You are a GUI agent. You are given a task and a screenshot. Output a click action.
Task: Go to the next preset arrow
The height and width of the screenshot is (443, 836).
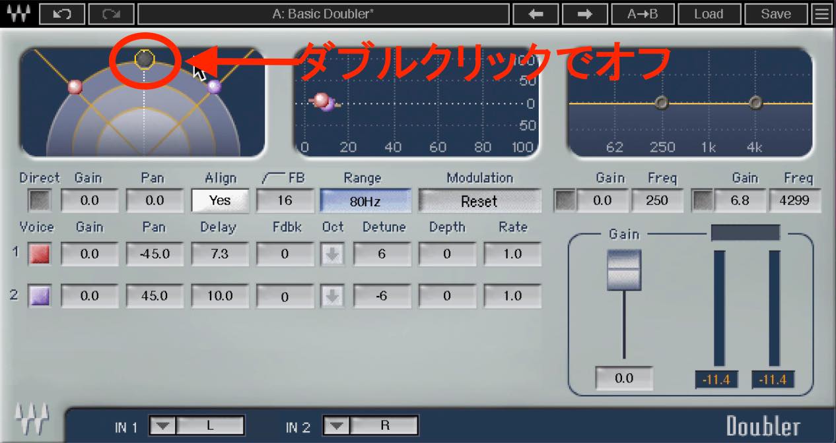(x=584, y=13)
